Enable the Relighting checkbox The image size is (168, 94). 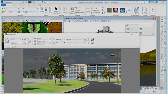coord(54,39)
